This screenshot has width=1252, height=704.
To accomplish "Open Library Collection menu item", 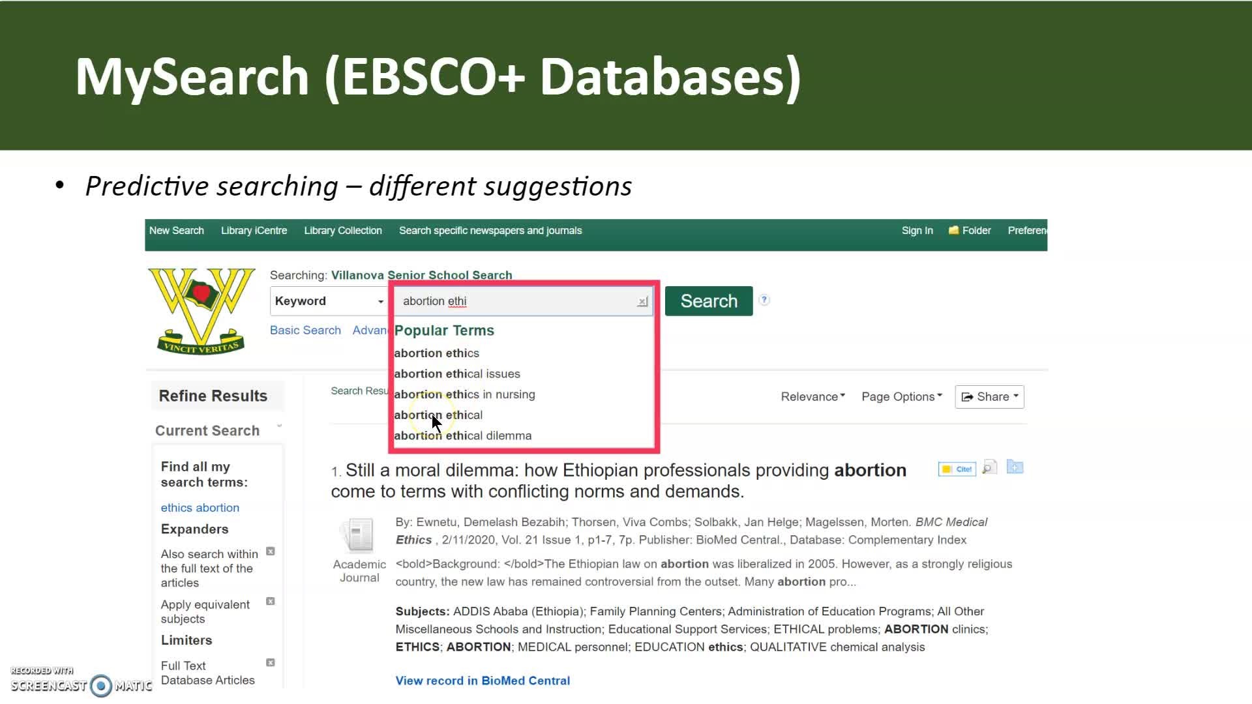I will pyautogui.click(x=342, y=231).
